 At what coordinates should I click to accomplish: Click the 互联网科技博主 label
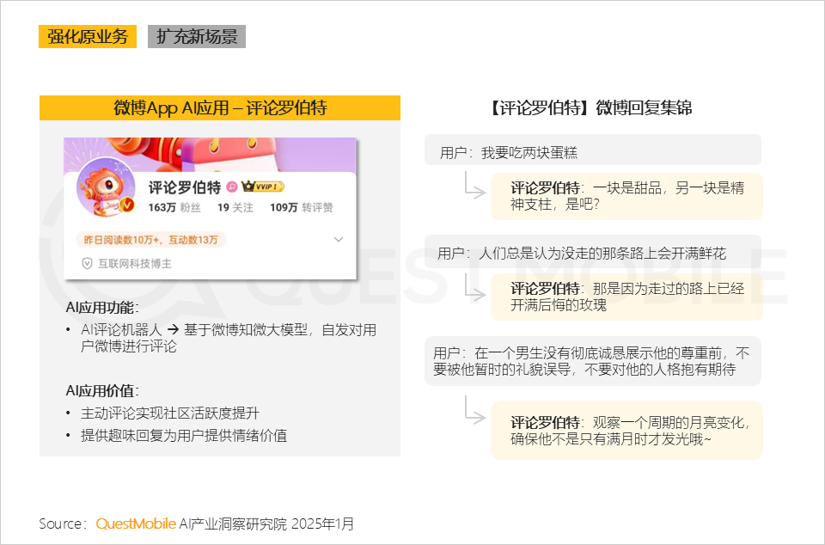click(135, 264)
